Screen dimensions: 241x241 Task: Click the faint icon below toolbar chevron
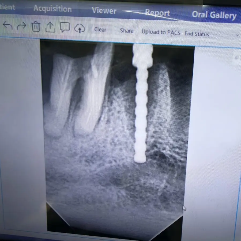(237, 58)
